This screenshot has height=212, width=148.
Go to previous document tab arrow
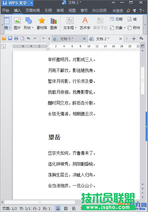[x=49, y=39]
